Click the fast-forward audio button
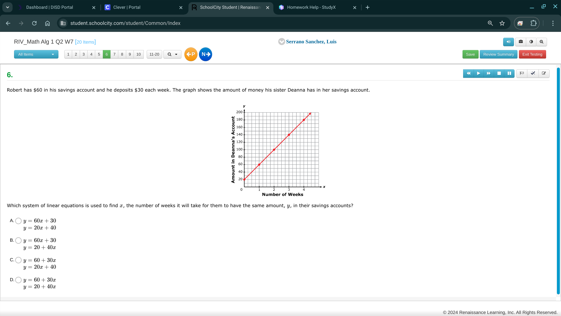561x316 pixels. (x=489, y=73)
